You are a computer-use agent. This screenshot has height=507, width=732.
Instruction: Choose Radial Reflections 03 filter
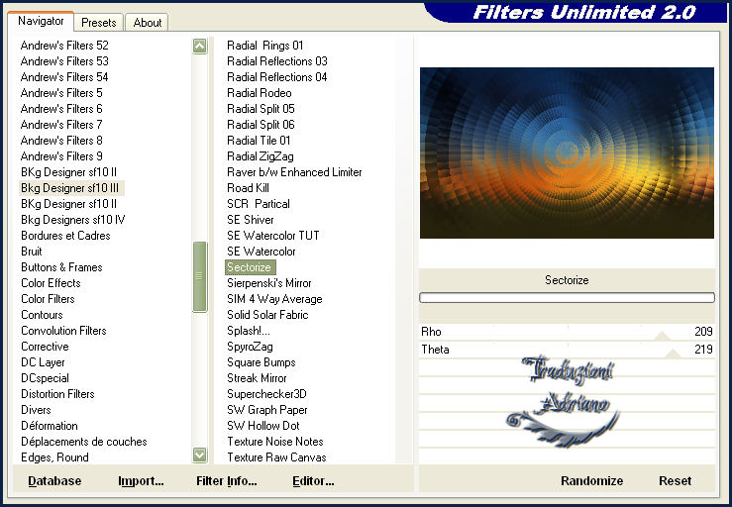tap(277, 61)
